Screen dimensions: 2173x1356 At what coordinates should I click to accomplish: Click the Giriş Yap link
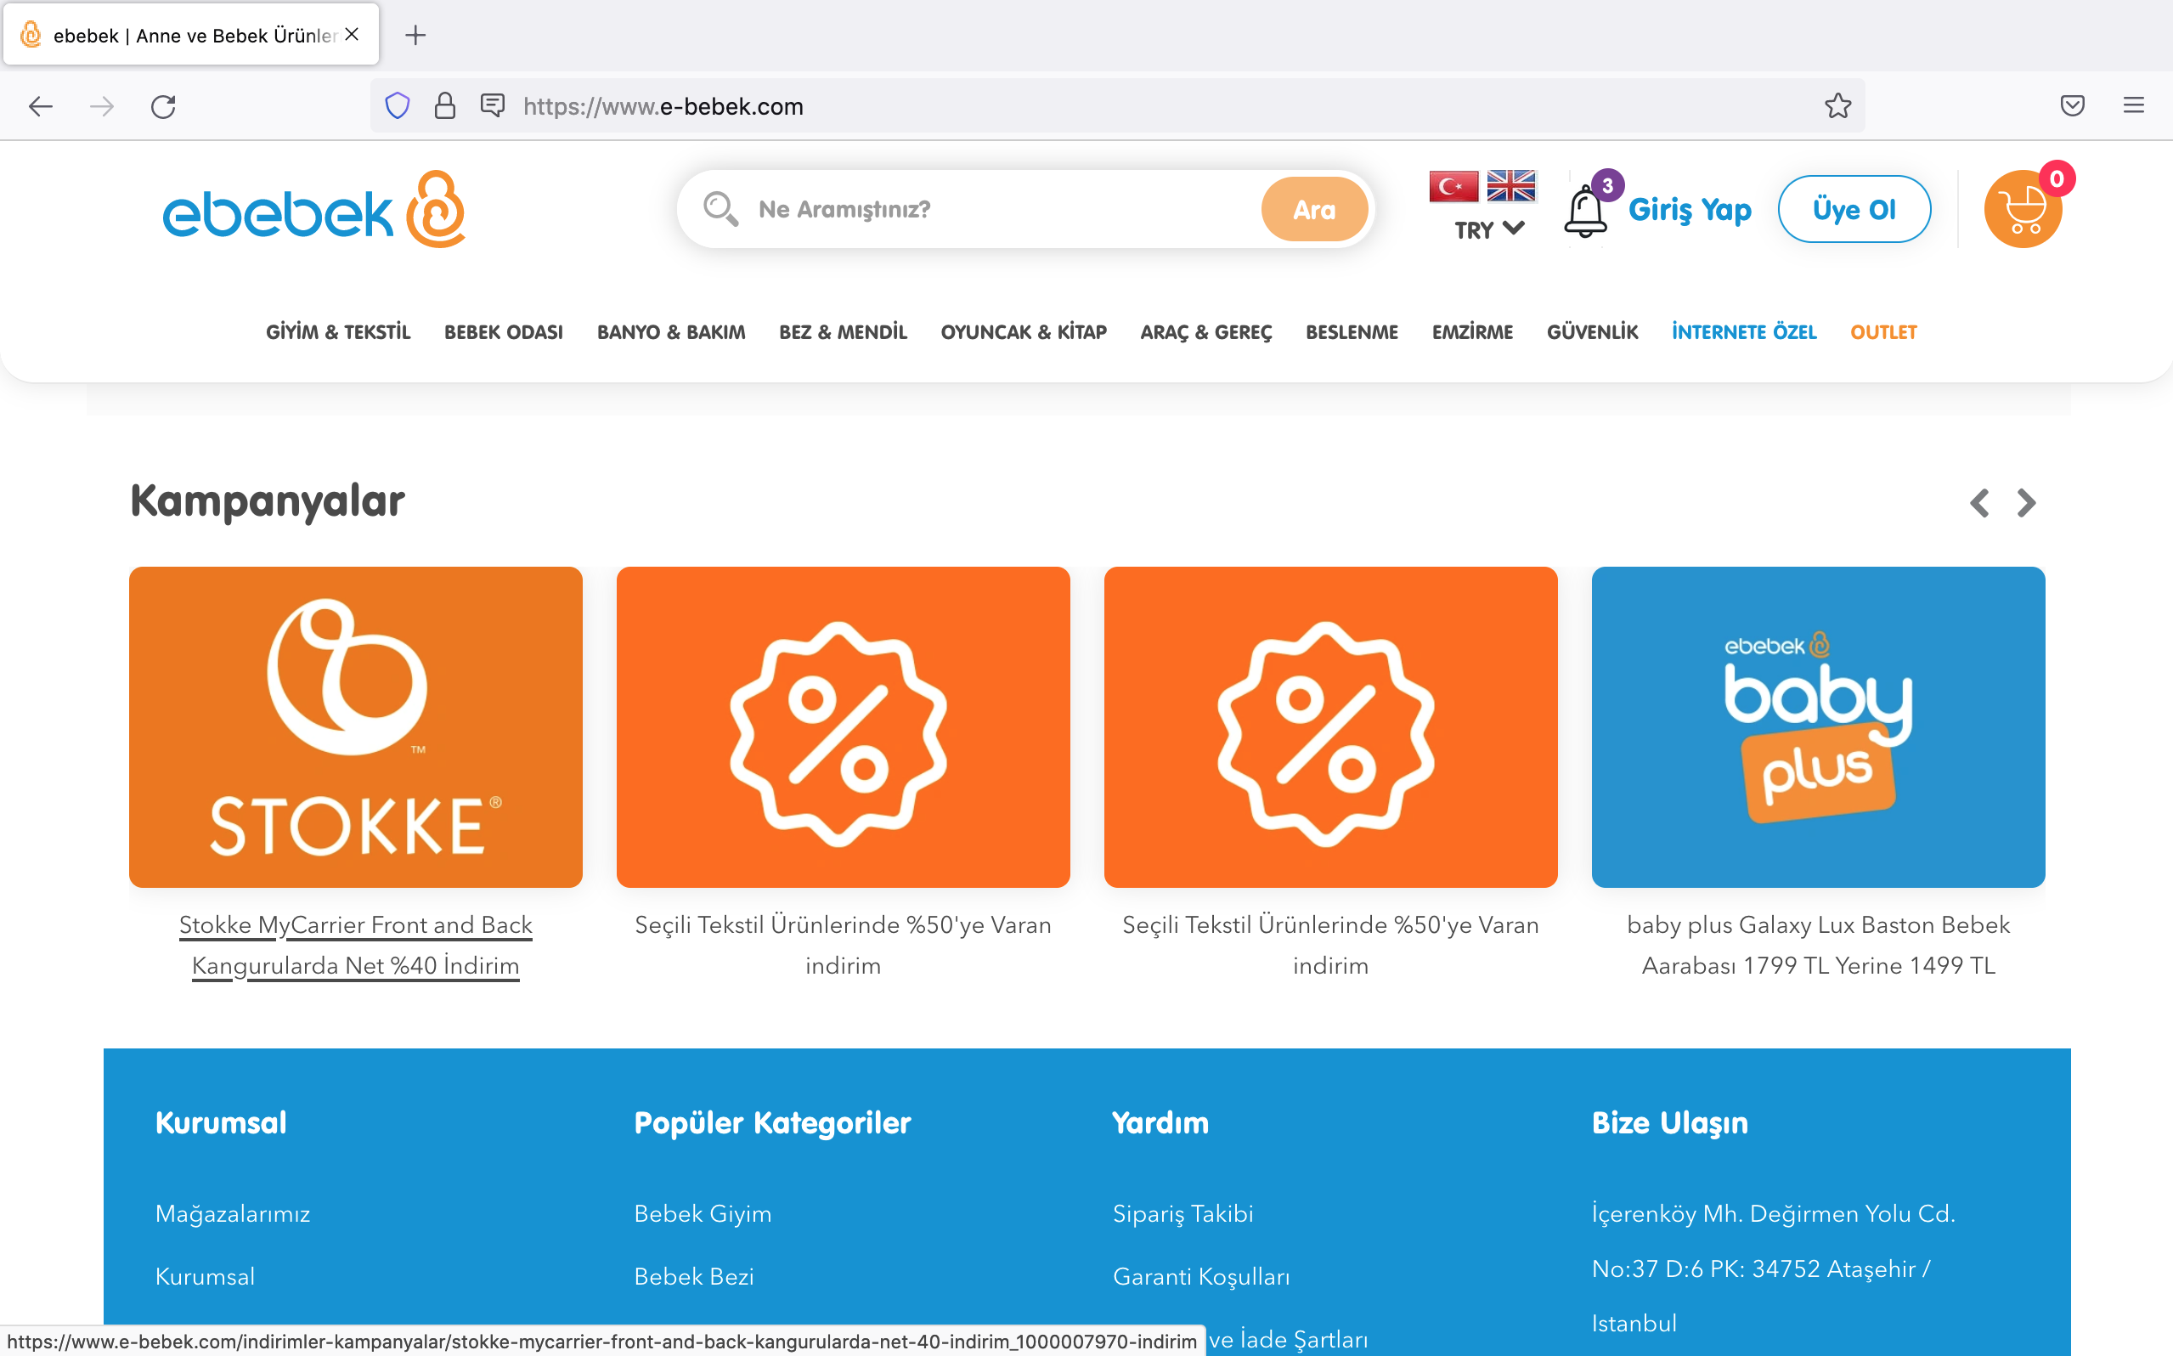pyautogui.click(x=1690, y=208)
